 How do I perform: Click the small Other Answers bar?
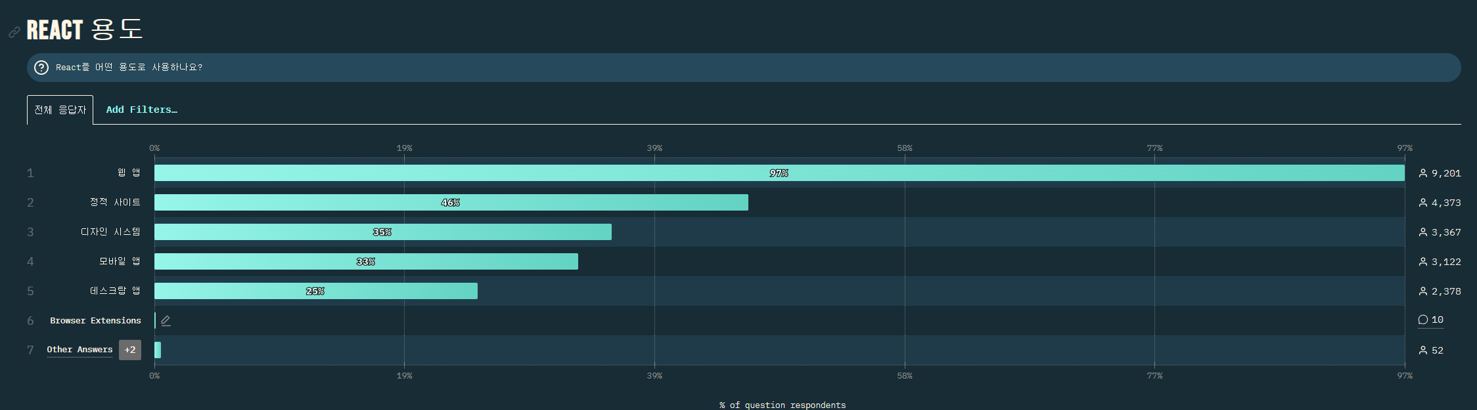point(158,350)
